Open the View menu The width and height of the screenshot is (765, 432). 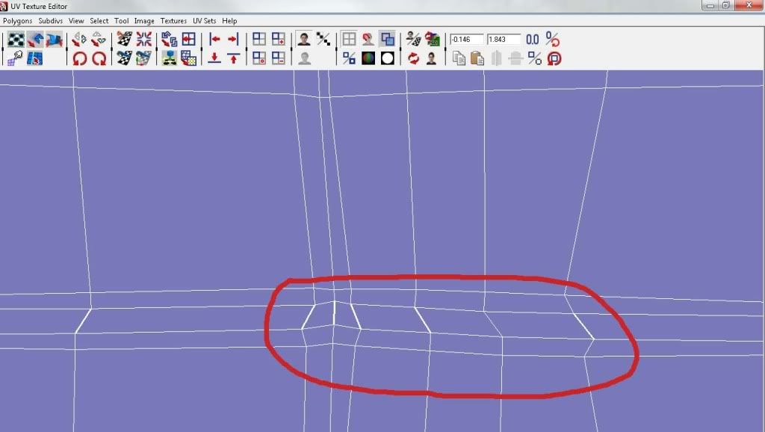click(76, 21)
